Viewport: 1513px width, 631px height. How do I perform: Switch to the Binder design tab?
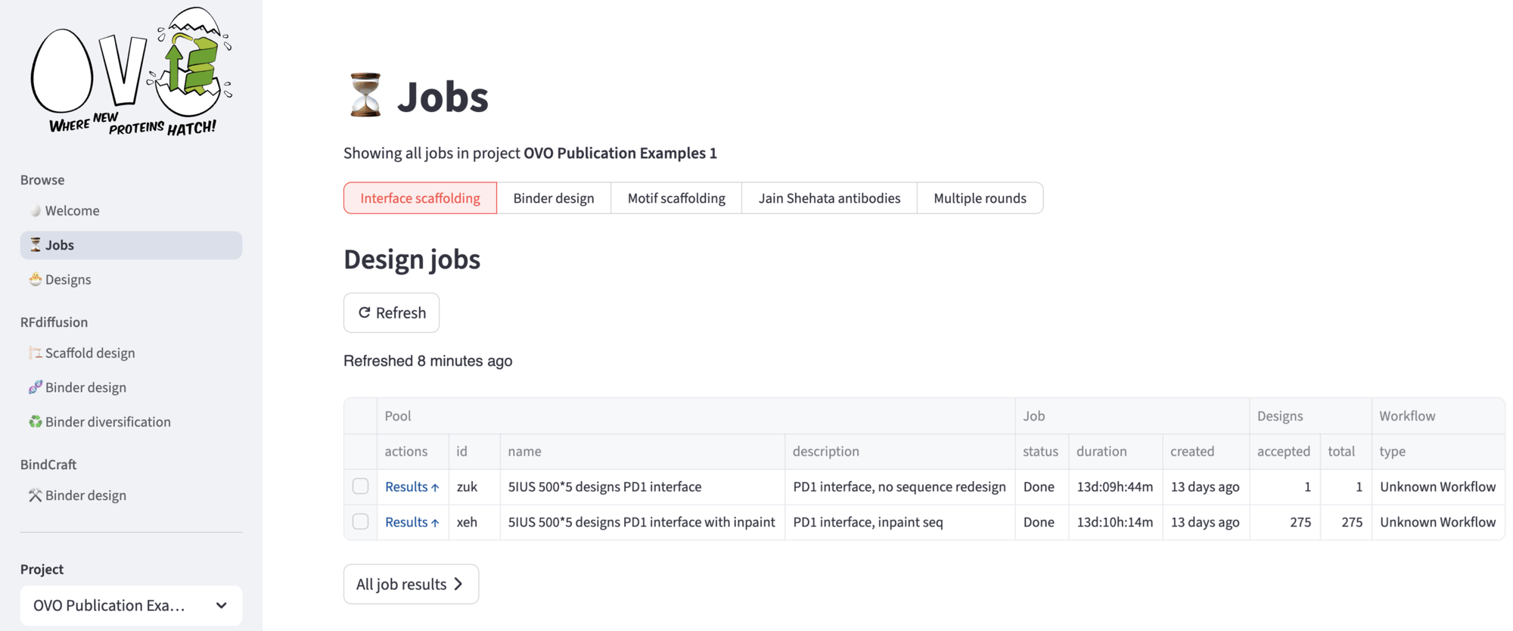pos(553,198)
